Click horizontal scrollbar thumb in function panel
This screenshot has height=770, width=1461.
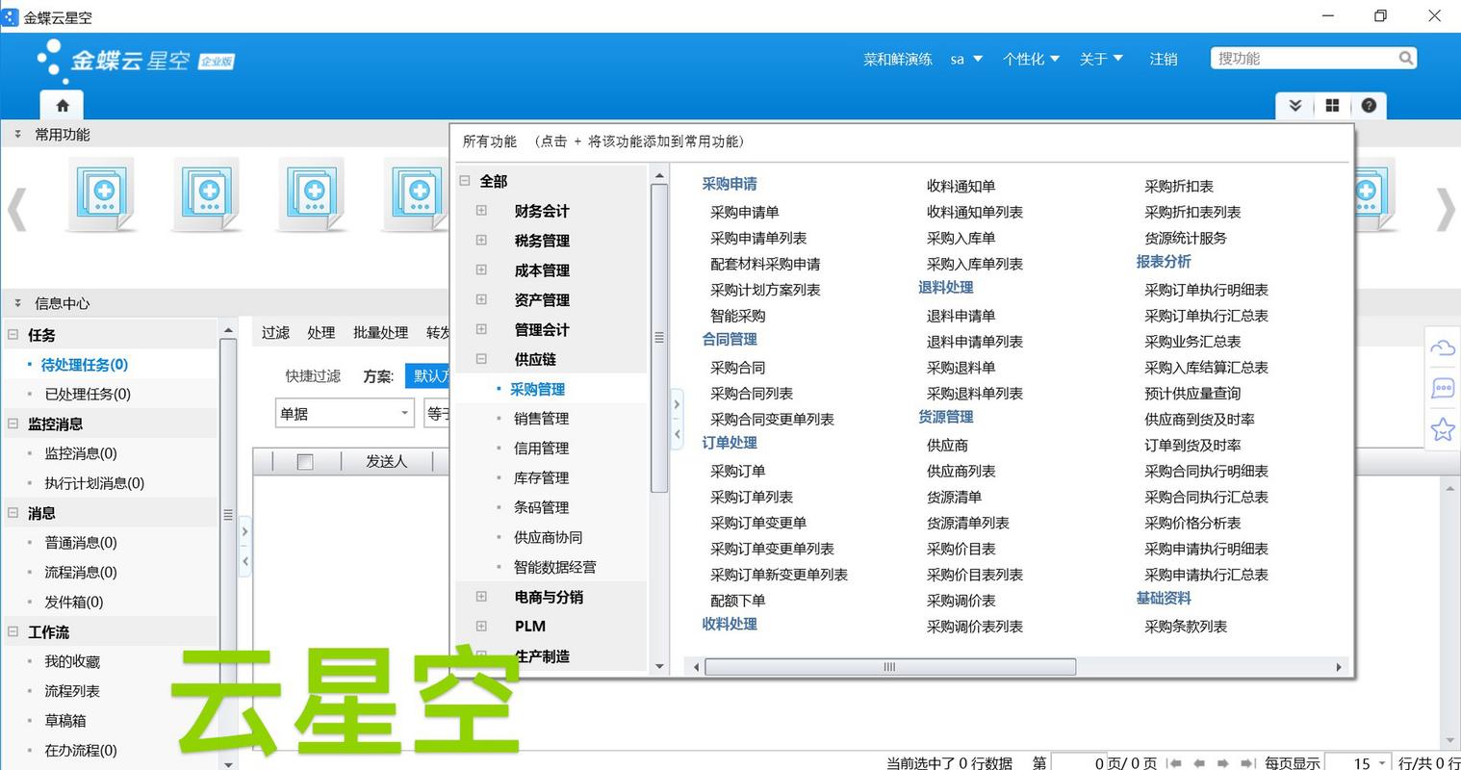tap(889, 667)
